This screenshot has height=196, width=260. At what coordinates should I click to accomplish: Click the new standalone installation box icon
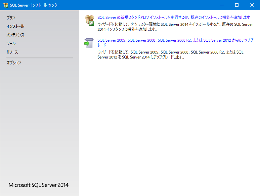[89, 20]
